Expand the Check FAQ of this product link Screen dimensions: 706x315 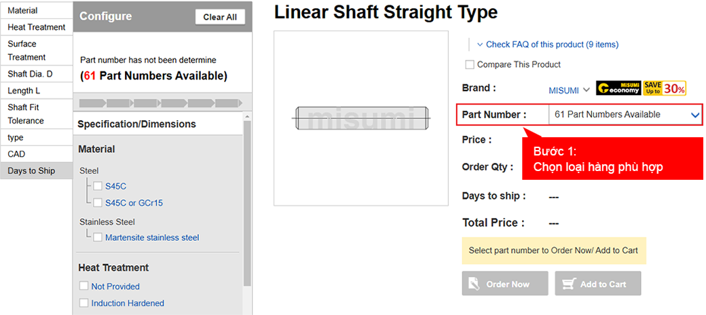point(547,45)
